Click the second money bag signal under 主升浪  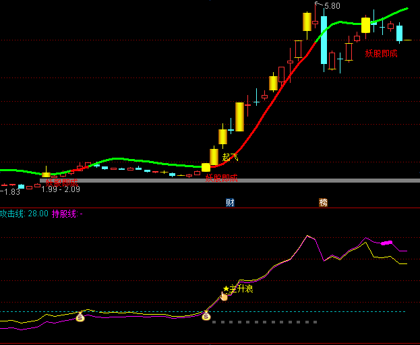pyautogui.click(x=206, y=316)
